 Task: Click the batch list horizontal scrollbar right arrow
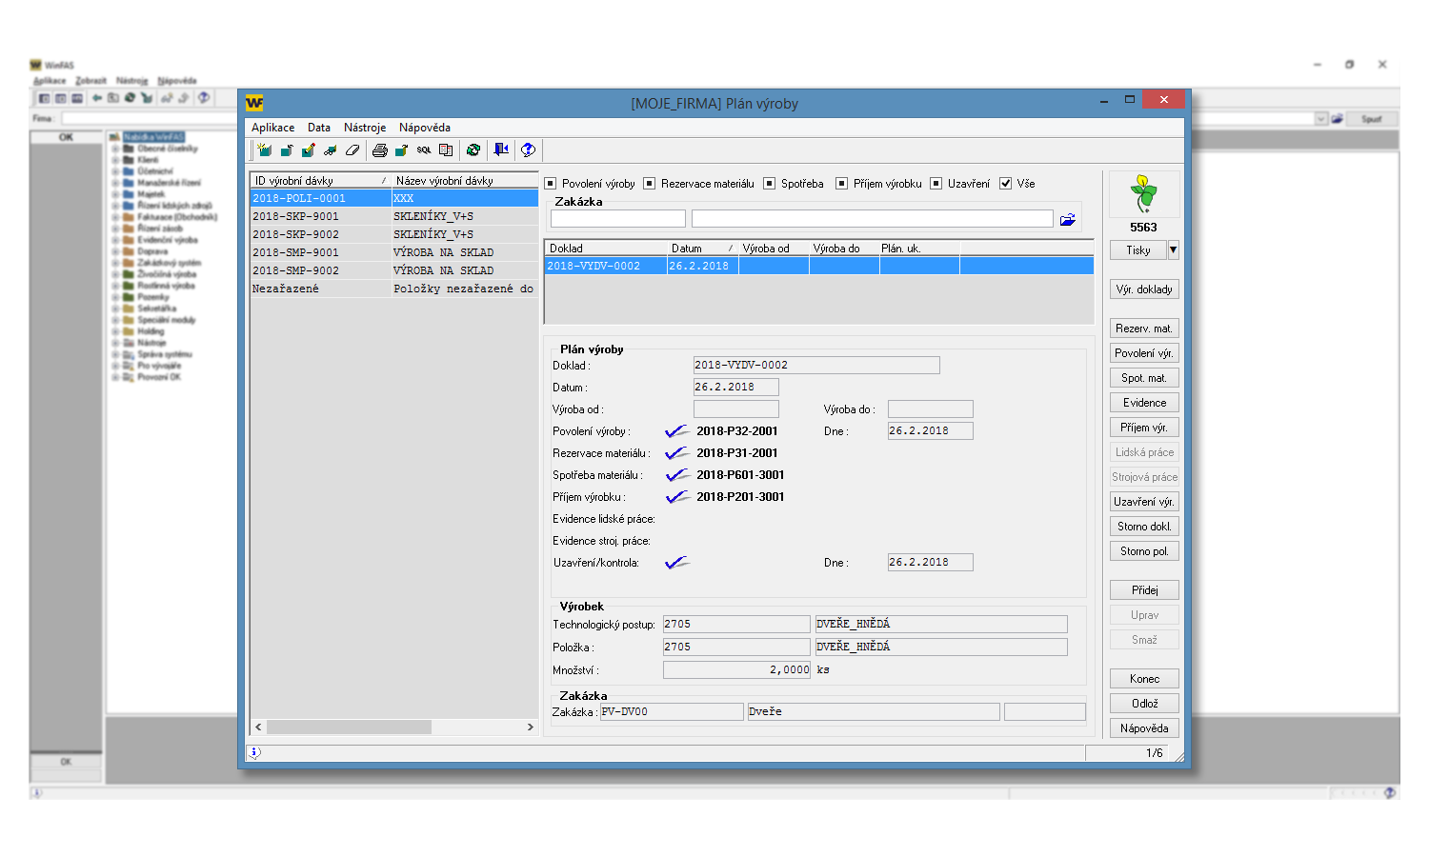(531, 727)
